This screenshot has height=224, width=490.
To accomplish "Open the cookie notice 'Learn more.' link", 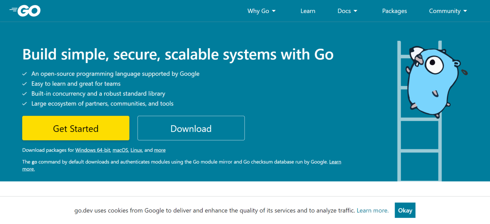I will pos(373,210).
